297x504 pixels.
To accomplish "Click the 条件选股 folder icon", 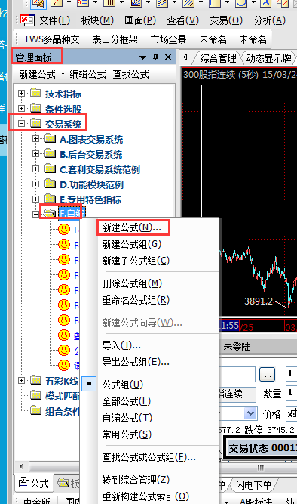I will point(36,108).
